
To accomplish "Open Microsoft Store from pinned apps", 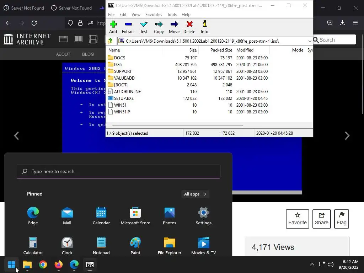I will pyautogui.click(x=135, y=216).
